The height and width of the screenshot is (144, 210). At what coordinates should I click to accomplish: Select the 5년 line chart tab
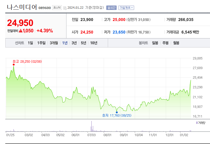click(x=83, y=43)
